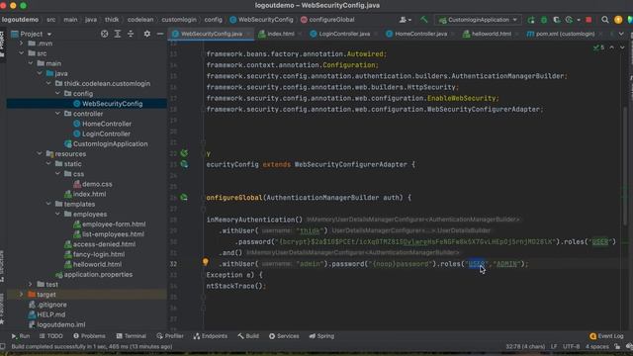Click the Build project hammer icon
The height and width of the screenshot is (356, 633).
pyautogui.click(x=424, y=20)
